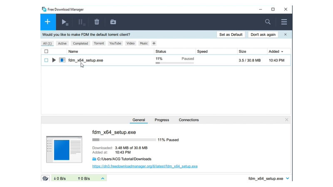Click the upload speed 0 B/s indicator

[x=84, y=179]
